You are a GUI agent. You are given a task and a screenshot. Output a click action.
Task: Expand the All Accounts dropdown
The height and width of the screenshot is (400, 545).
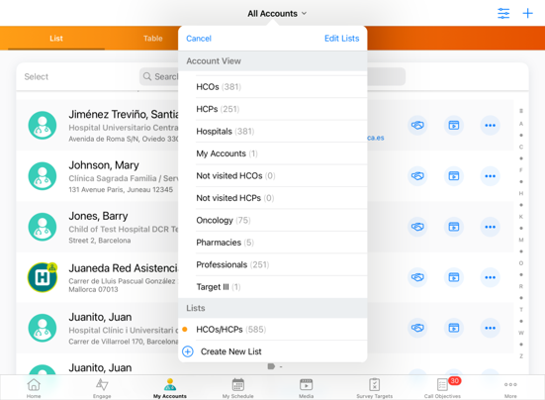tap(277, 14)
